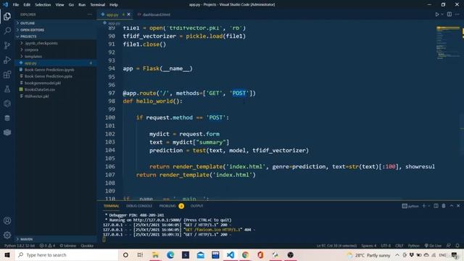
Task: Open the Selection menu
Action: (43, 5)
